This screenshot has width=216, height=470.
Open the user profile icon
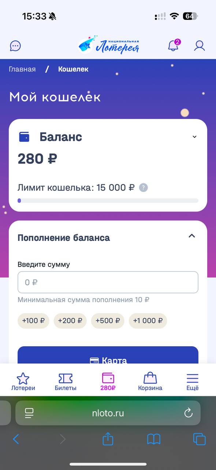(x=200, y=46)
